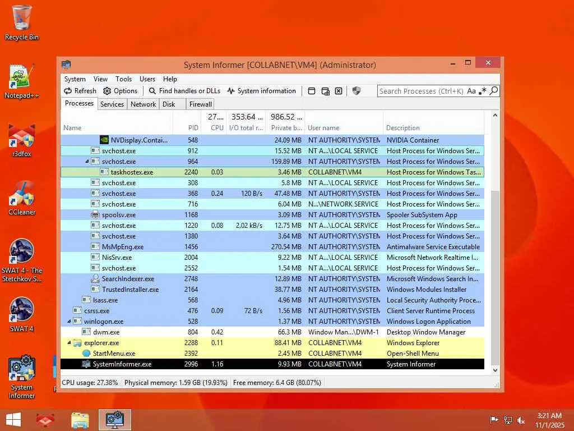Toggle the regex search option

click(483, 91)
